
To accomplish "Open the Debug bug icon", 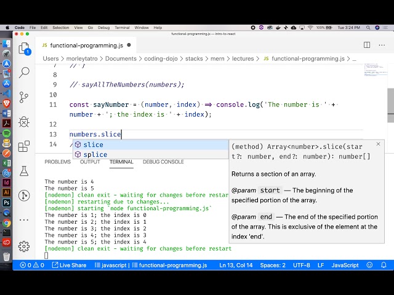I will coord(24,122).
